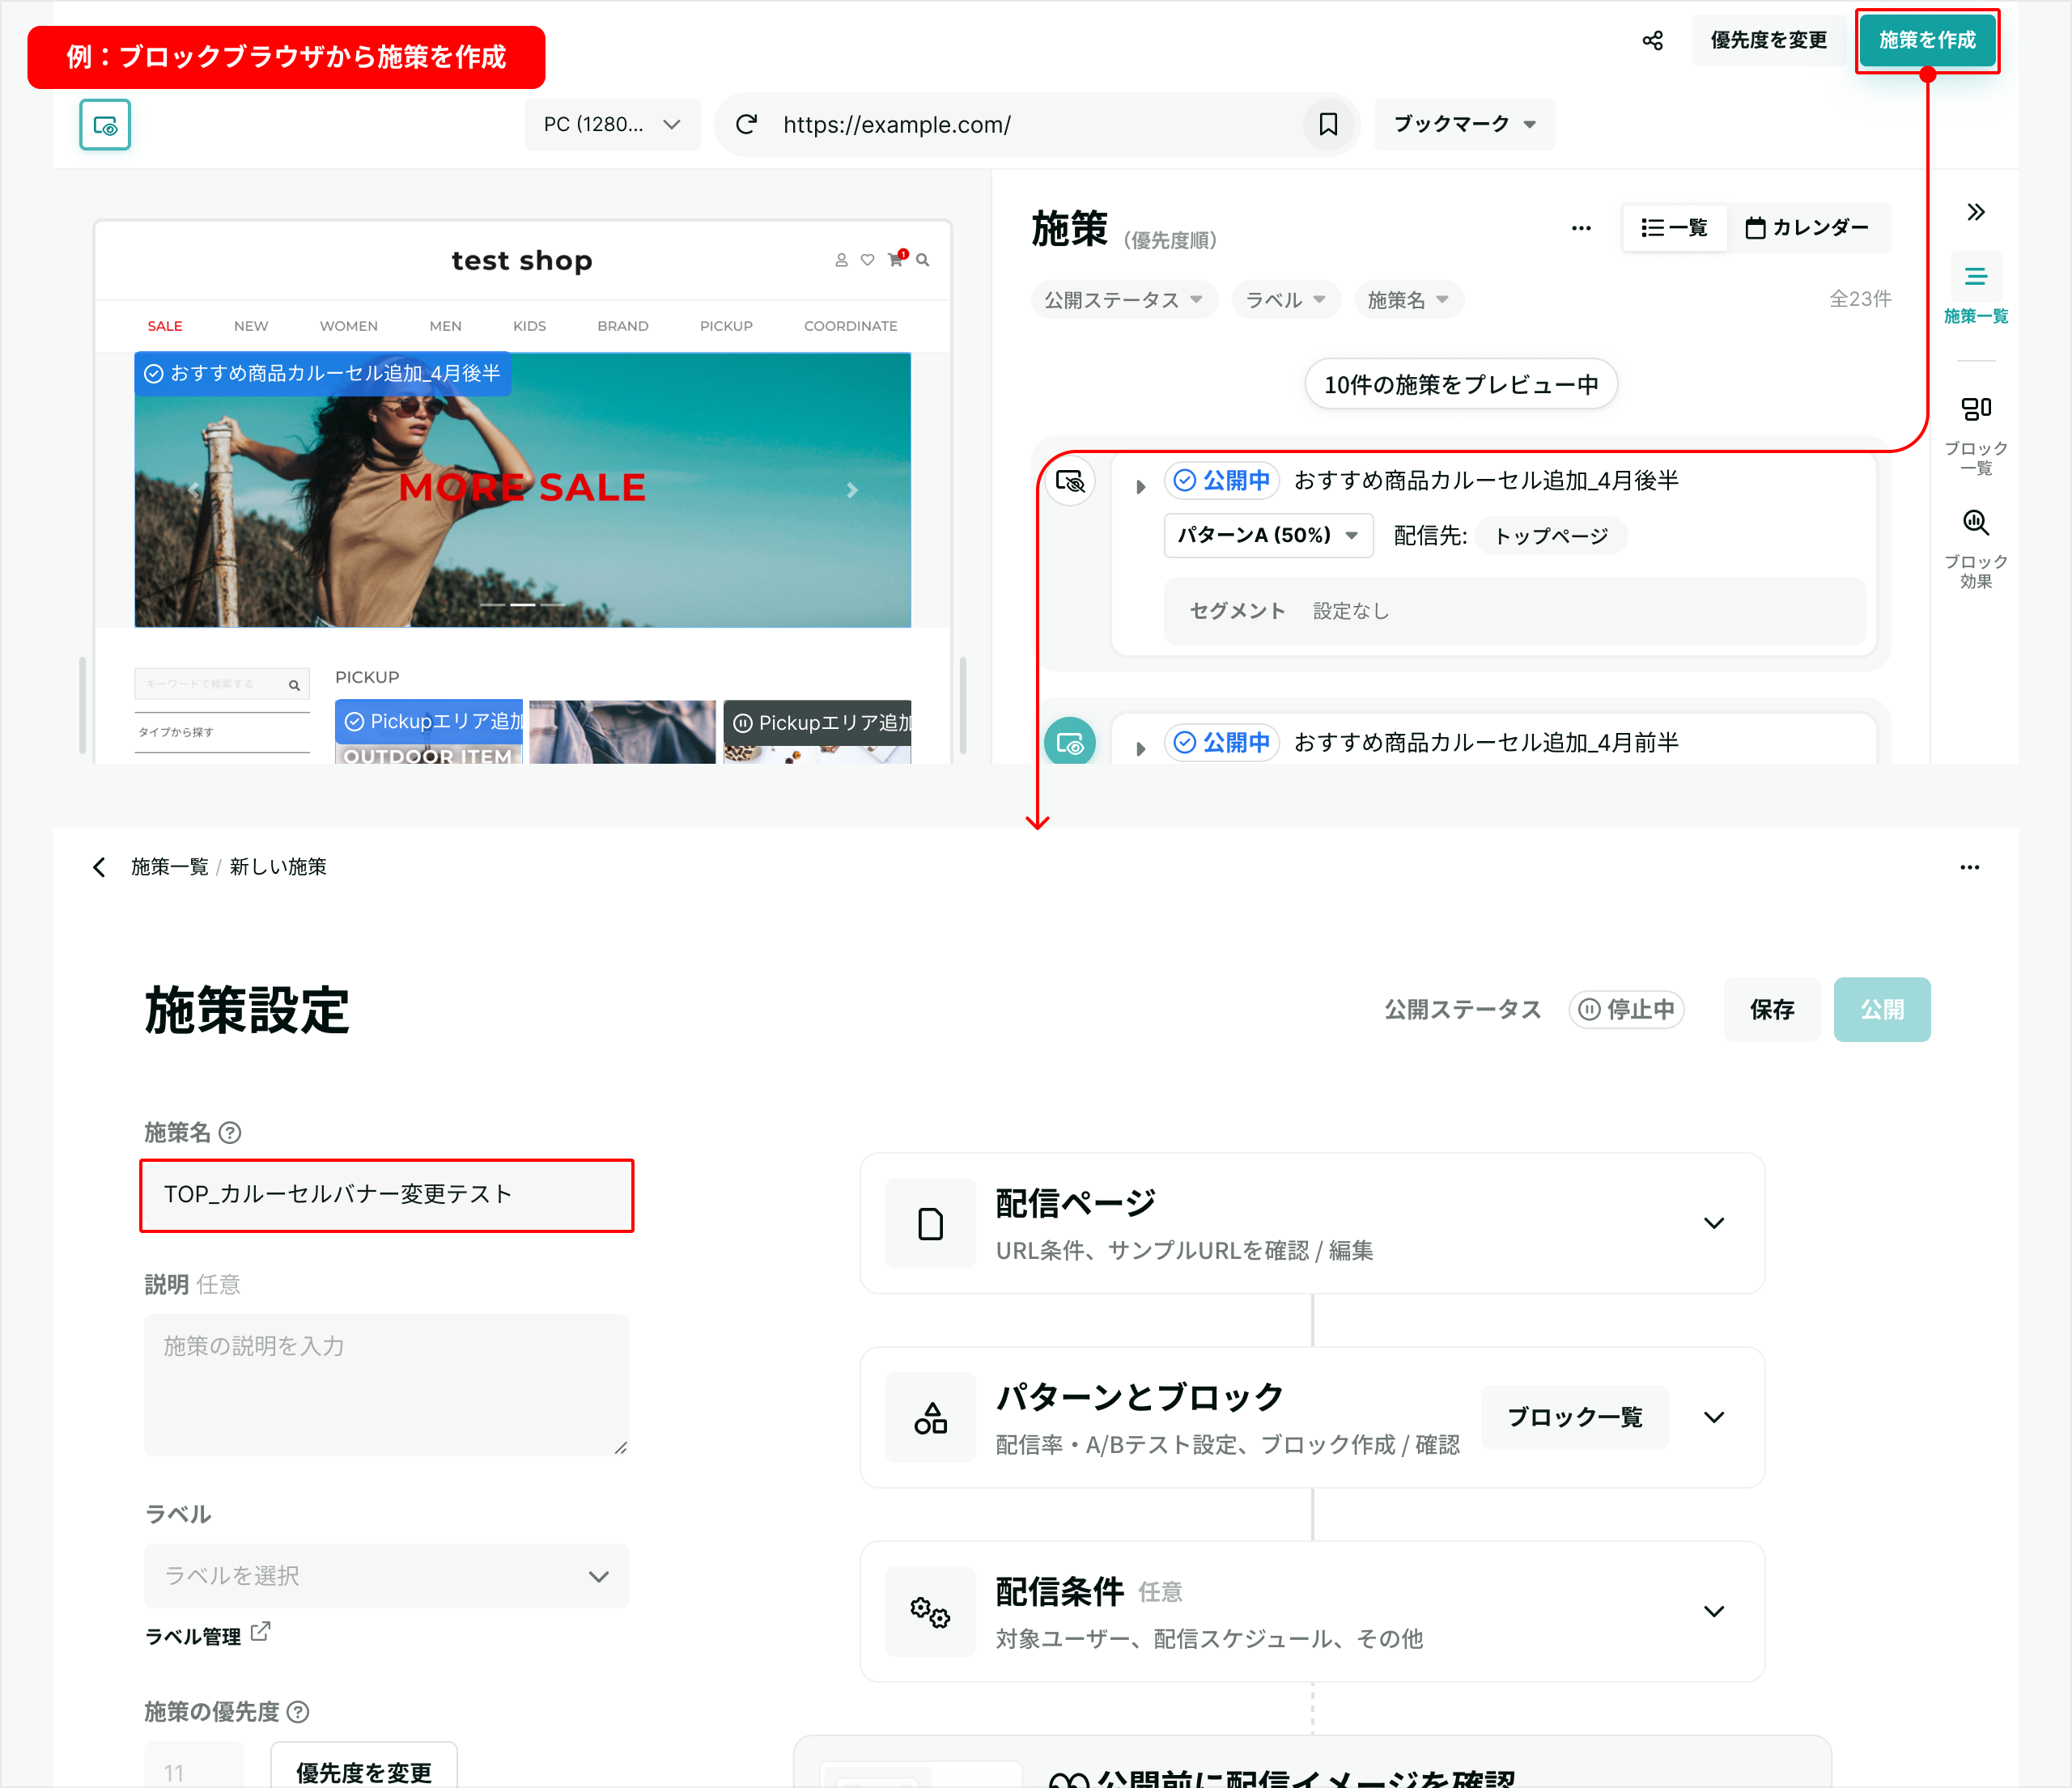Image resolution: width=2072 pixels, height=1788 pixels.
Task: Click 保存 button
Action: pos(1772,1010)
